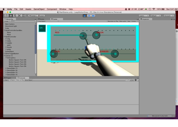Toggle Maximize on Play
The width and height of the screenshot is (178, 127).
point(113,21)
